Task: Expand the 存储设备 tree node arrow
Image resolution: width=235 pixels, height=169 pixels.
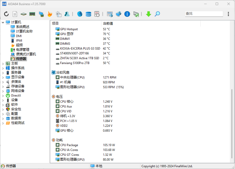Action: coord(3,86)
